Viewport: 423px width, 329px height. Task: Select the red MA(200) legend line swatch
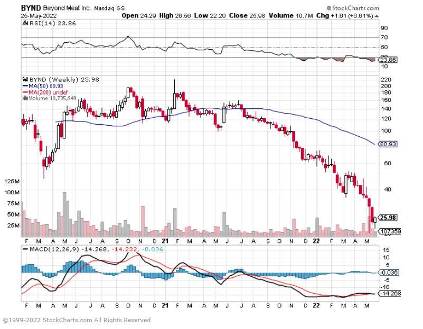25,92
